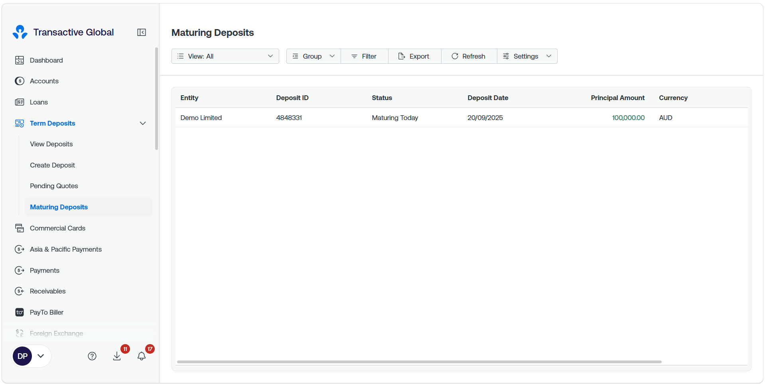Click the Foreign Exchange icon
The image size is (765, 384).
click(x=20, y=333)
